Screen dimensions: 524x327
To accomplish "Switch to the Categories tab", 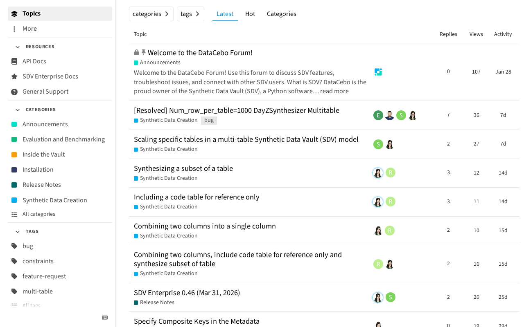I will 282,14.
